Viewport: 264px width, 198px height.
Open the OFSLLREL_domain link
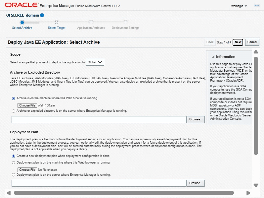pos(22,15)
